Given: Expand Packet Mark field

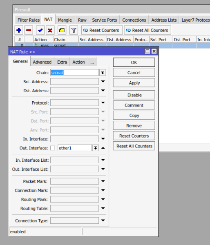Looking at the screenshot, I should (103, 181).
